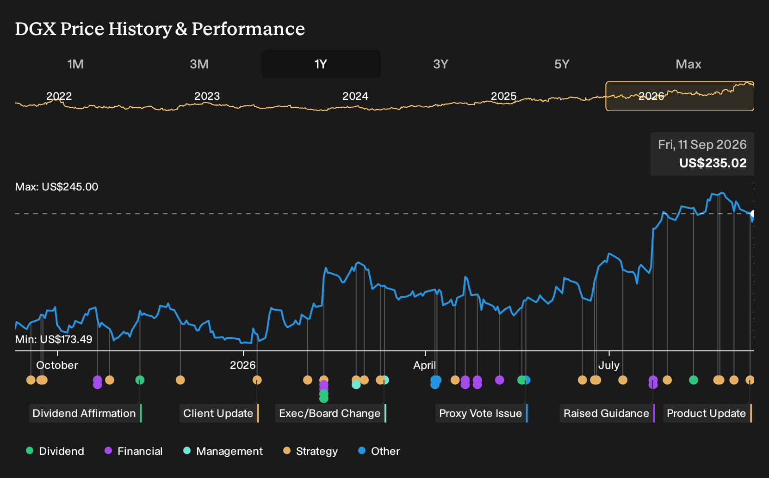This screenshot has height=478, width=769.
Task: Switch to the 3M range tab
Action: [x=199, y=64]
